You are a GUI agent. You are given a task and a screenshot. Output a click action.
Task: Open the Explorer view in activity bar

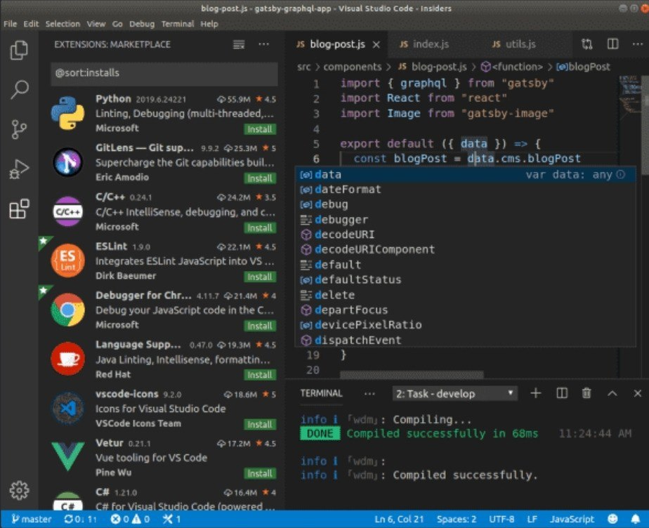pyautogui.click(x=19, y=50)
